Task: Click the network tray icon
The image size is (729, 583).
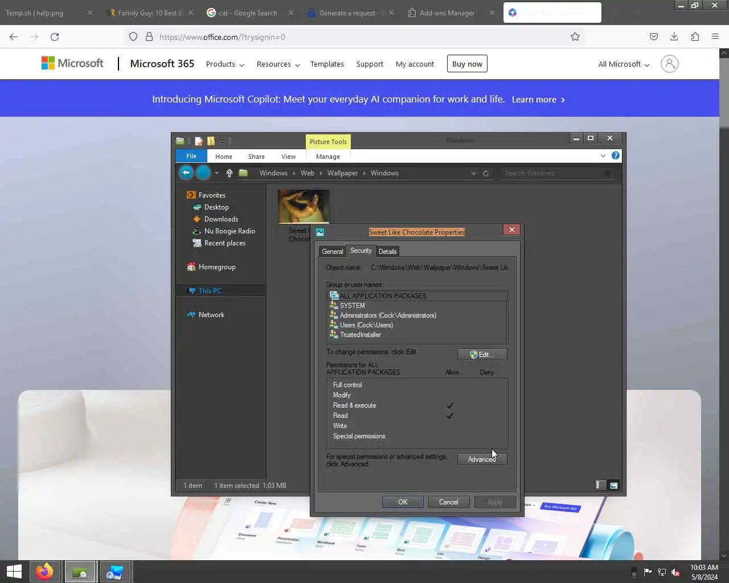Action: point(662,572)
